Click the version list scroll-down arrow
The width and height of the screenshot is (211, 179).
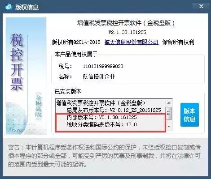(x=169, y=127)
